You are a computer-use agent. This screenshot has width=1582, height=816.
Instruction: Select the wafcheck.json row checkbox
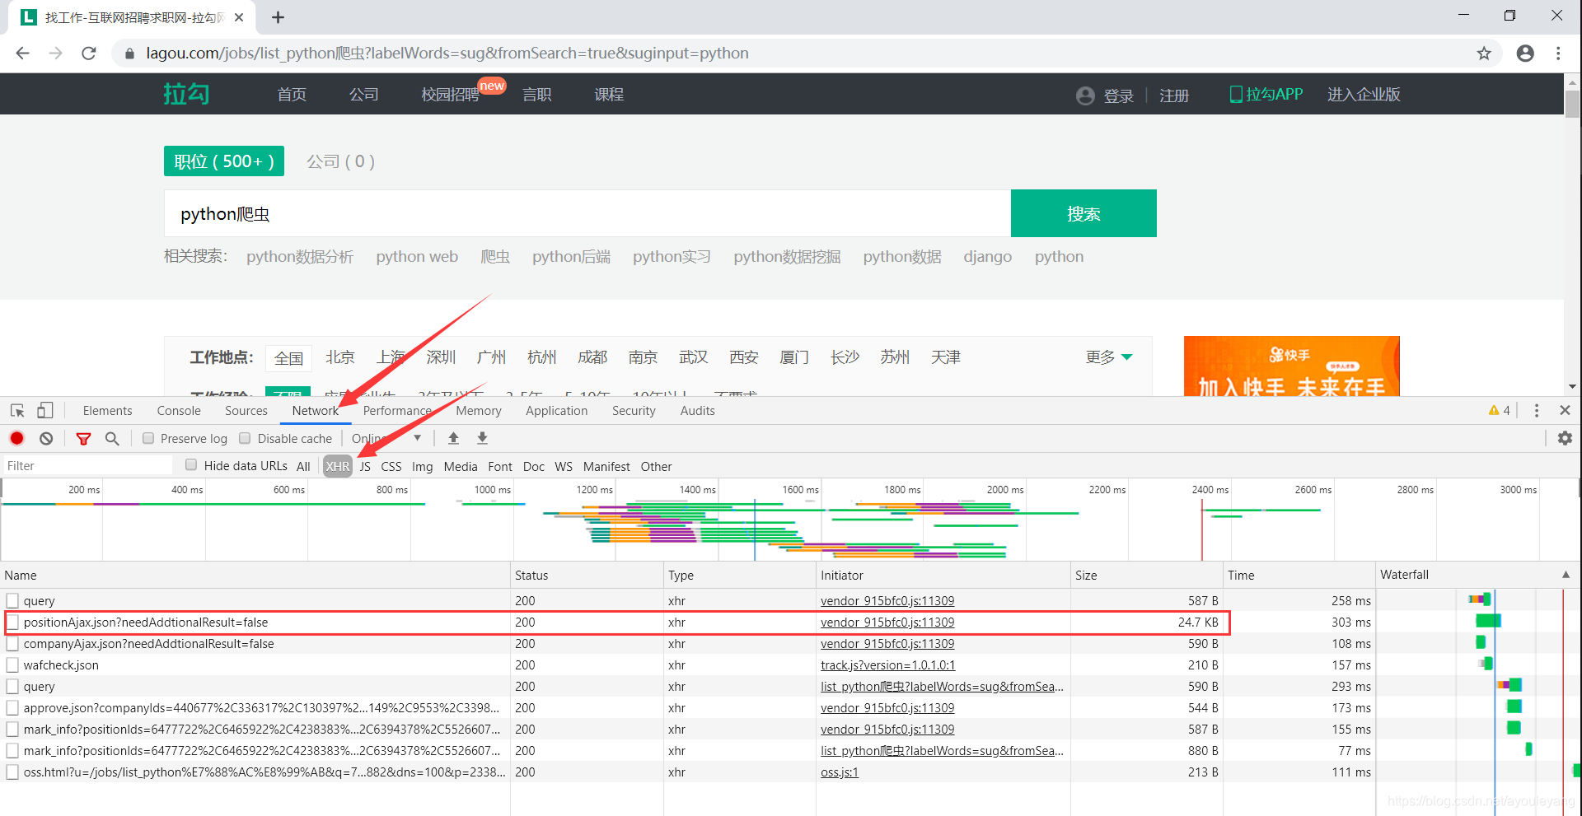[12, 664]
